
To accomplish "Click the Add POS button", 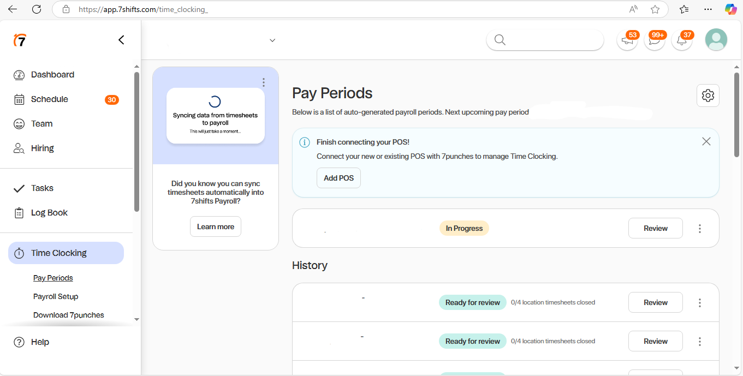I will coord(338,178).
